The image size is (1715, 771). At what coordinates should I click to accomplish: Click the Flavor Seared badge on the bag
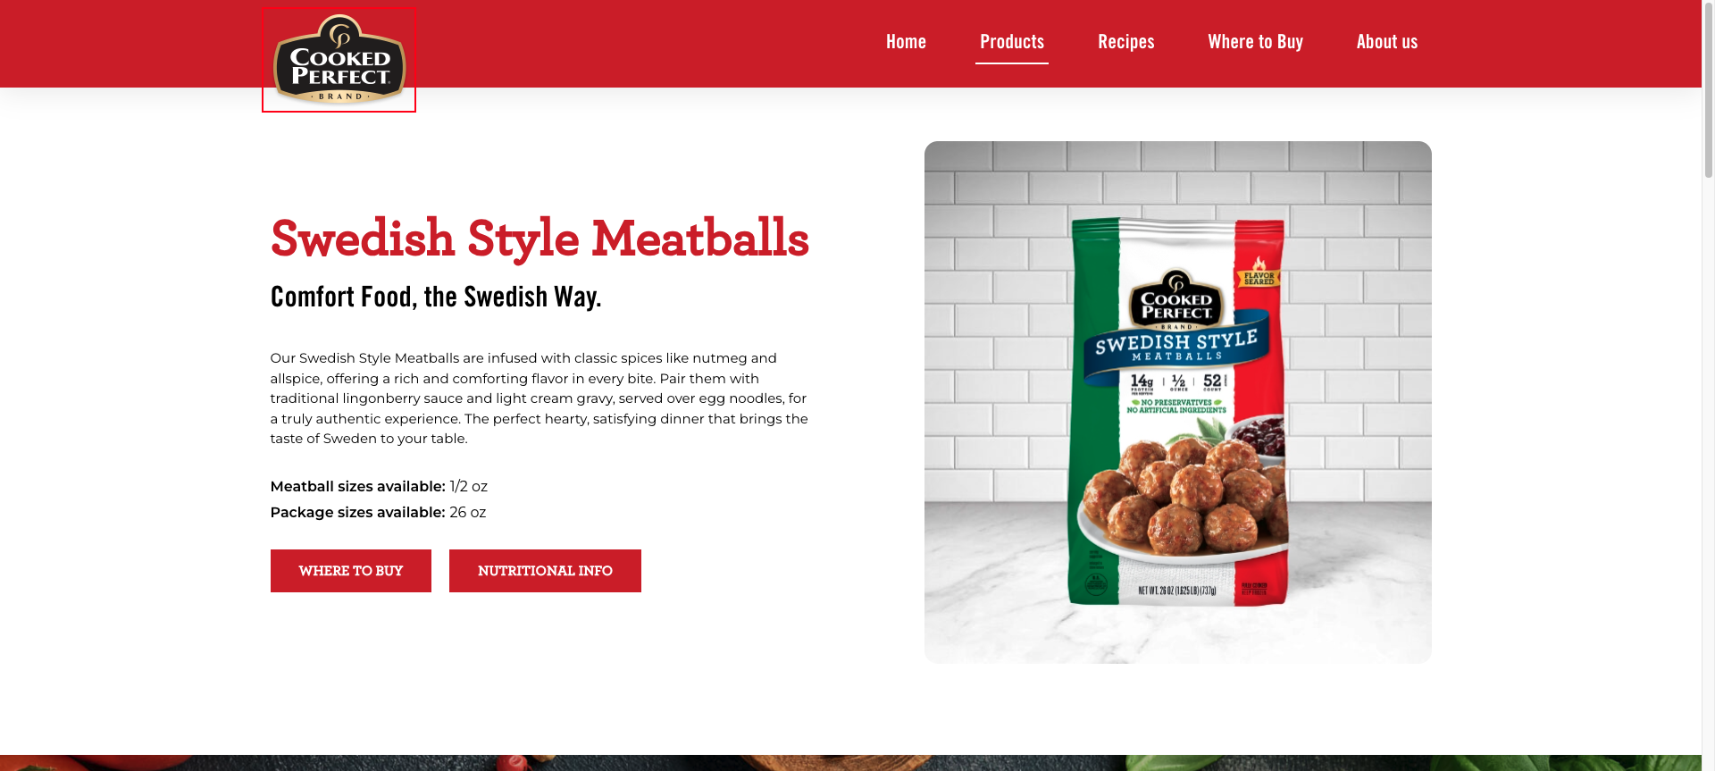point(1259,273)
